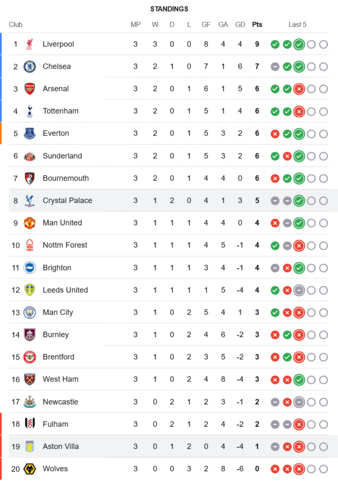
Task: Click the Liverpool club crest icon
Action: click(x=30, y=44)
